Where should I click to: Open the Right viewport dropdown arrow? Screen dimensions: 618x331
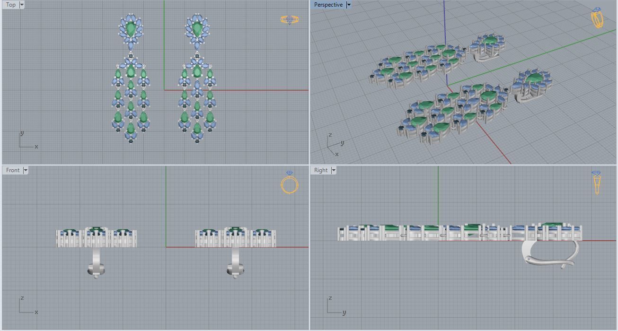coord(334,170)
